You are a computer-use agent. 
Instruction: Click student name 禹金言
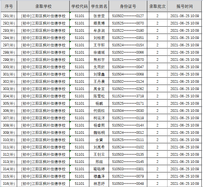point(99,89)
